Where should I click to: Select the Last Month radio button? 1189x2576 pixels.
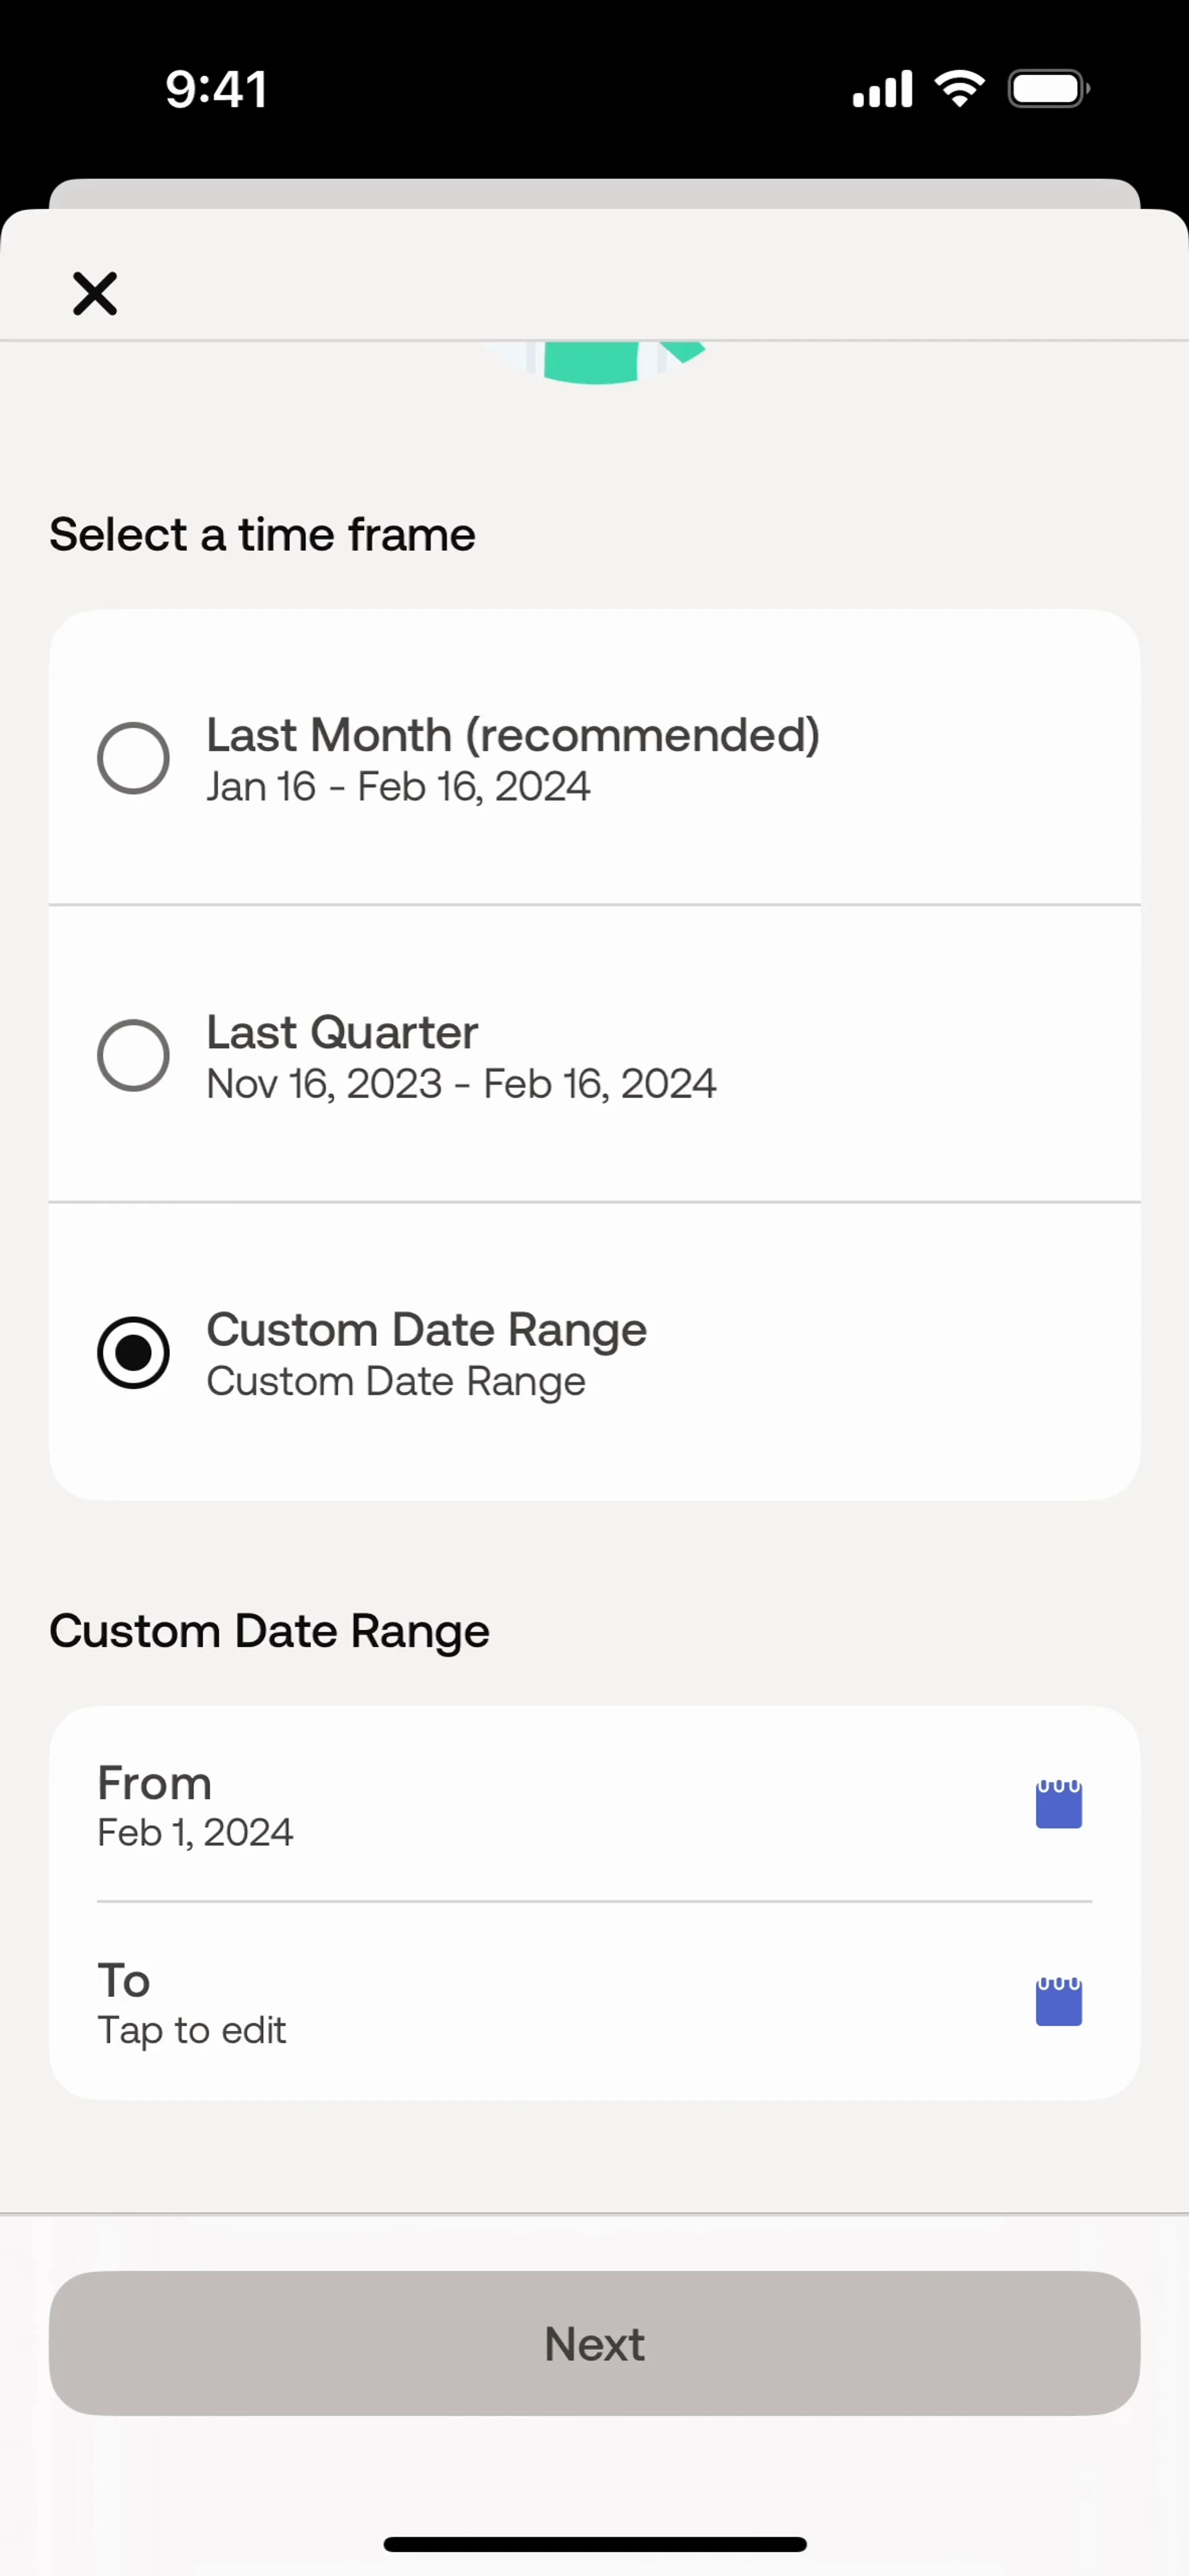point(133,758)
